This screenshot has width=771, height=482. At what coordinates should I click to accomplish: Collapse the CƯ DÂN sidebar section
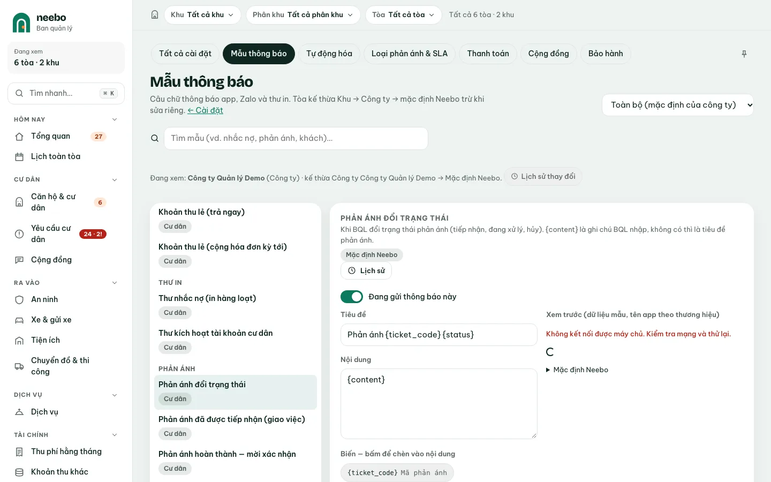[115, 180]
